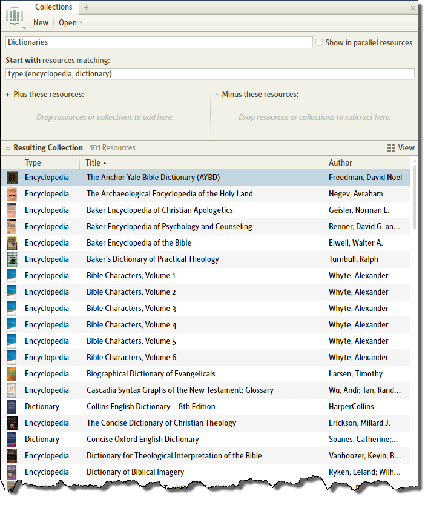Click cover icon of Baker Encyclopedia of Christian Apologetics
428x505 pixels.
coord(12,212)
